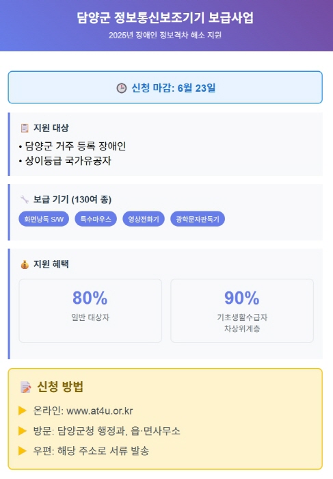Select the 광학문자판독기 tag
This screenshot has height=479, width=333.
tap(198, 219)
